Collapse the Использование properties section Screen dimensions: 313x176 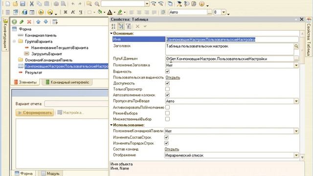(112, 125)
